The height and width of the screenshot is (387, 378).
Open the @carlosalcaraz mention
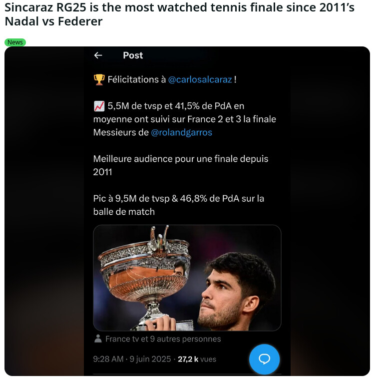pos(200,80)
